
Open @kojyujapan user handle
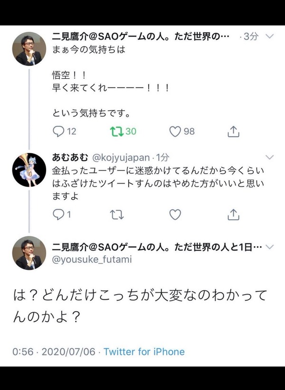pos(121,158)
